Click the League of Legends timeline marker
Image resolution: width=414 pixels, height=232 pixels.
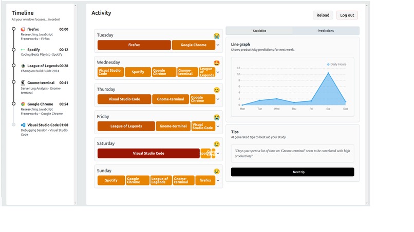click(13, 66)
